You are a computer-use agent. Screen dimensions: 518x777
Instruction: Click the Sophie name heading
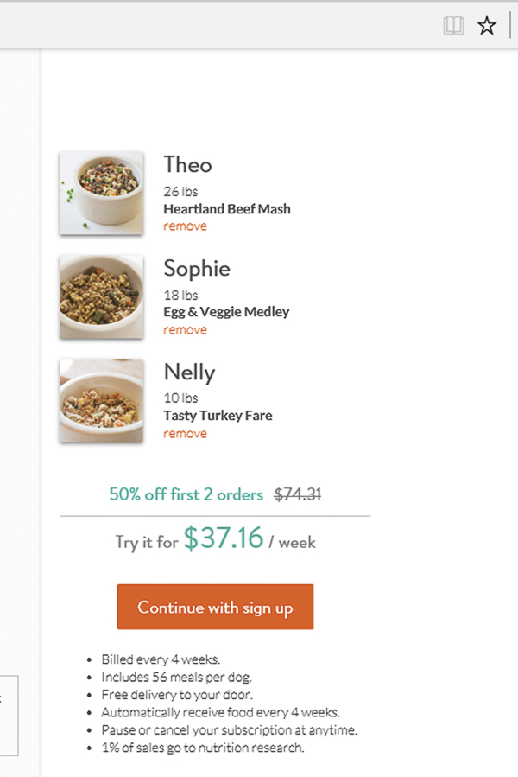pyautogui.click(x=197, y=268)
